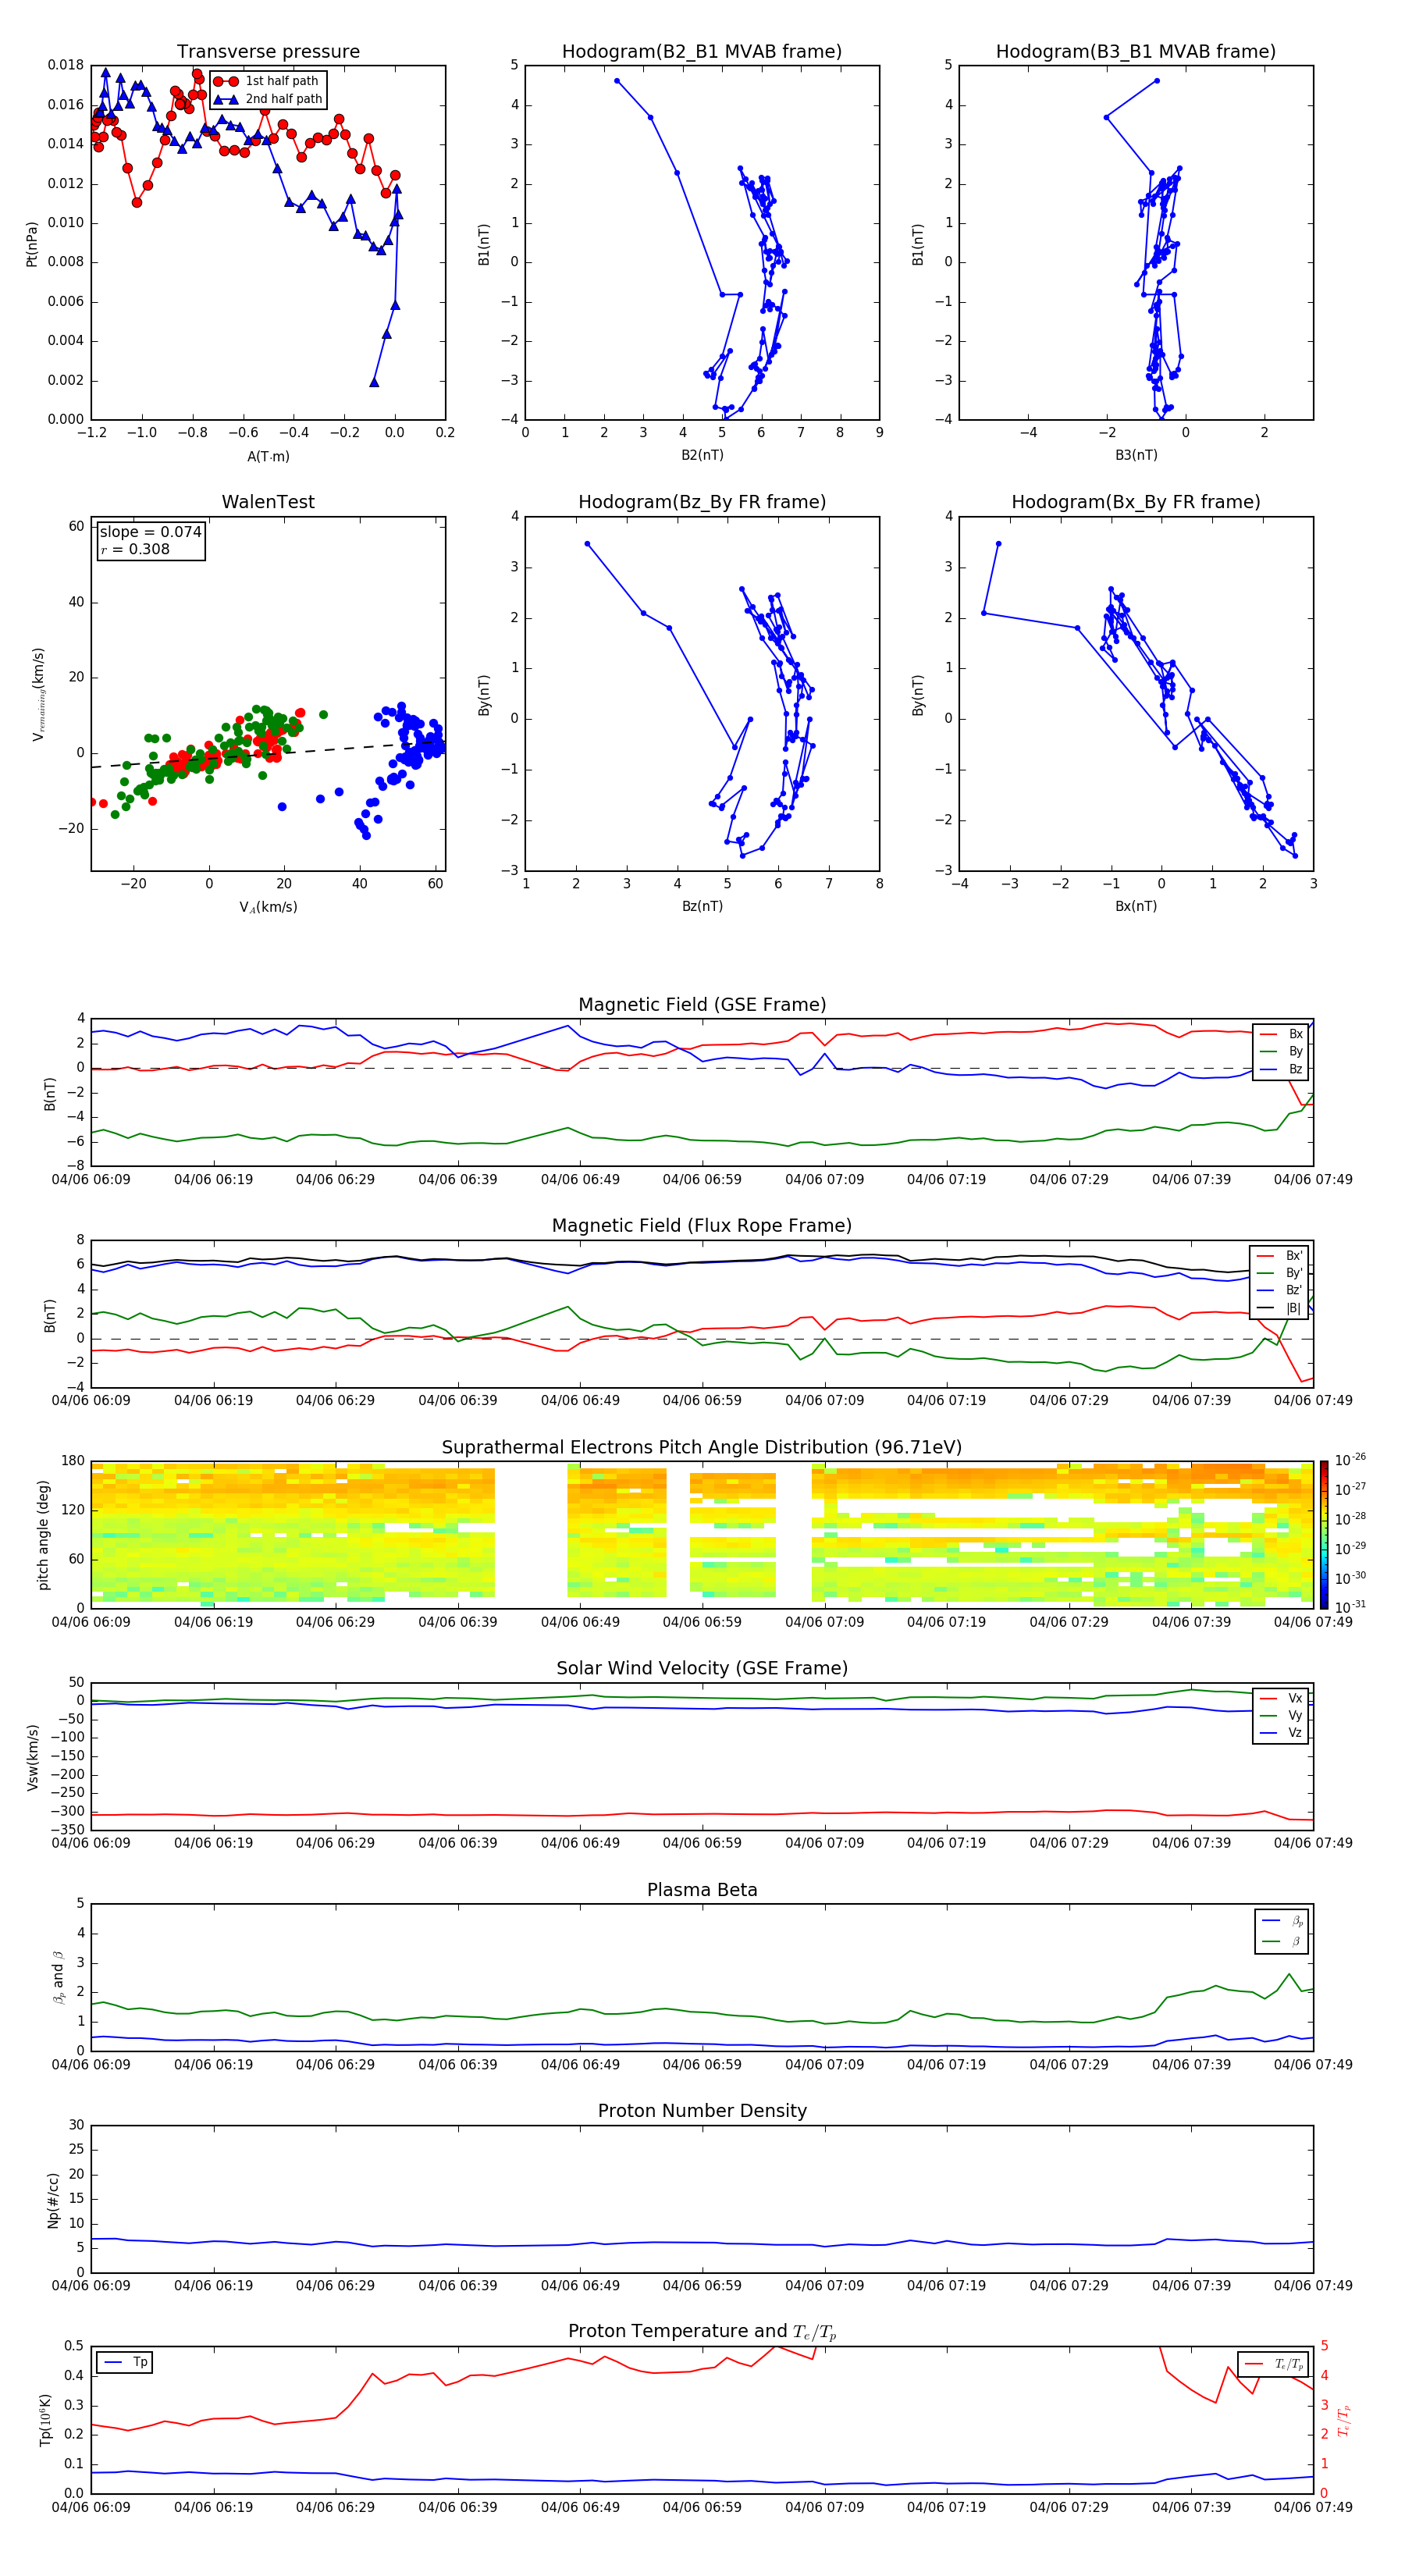The width and height of the screenshot is (1405, 2576).
Task: Click the "Pt(nPa)" y-axis label
Action: coord(31,243)
